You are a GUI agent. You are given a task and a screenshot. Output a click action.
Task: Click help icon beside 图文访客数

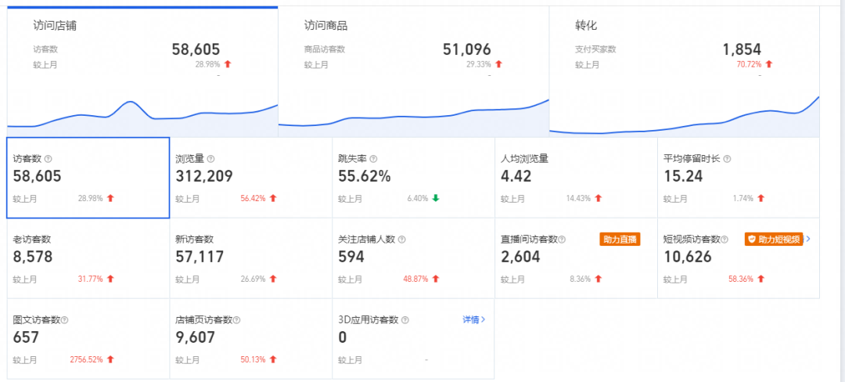[x=65, y=320]
